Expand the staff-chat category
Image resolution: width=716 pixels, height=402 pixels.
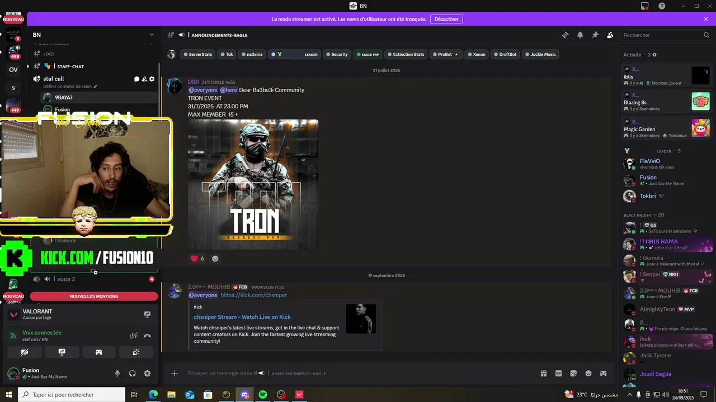point(70,66)
